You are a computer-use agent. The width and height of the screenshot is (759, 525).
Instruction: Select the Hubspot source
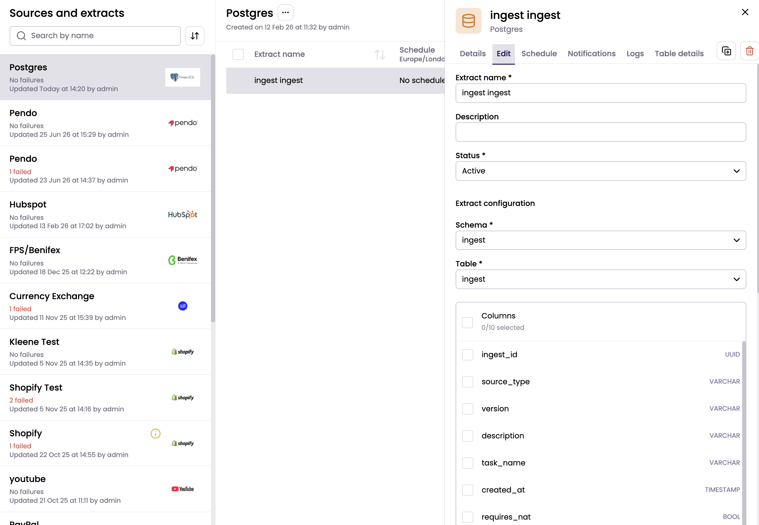coord(105,214)
